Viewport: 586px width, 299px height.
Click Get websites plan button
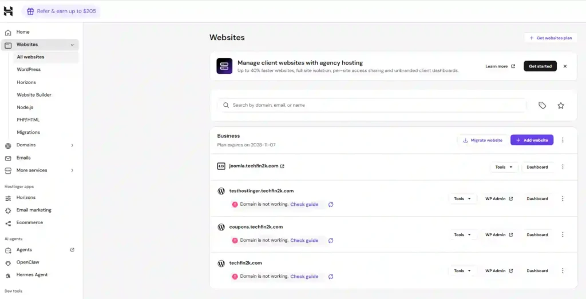coord(551,38)
